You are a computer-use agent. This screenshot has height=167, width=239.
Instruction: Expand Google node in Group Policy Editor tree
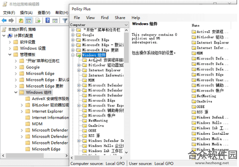tap(16, 67)
